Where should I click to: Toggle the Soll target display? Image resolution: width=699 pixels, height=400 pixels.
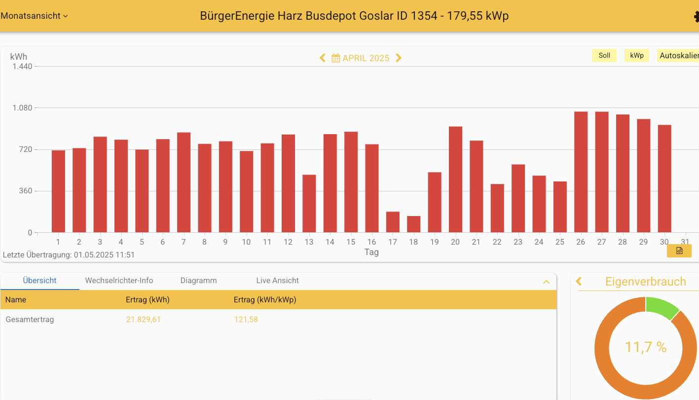pyautogui.click(x=604, y=56)
